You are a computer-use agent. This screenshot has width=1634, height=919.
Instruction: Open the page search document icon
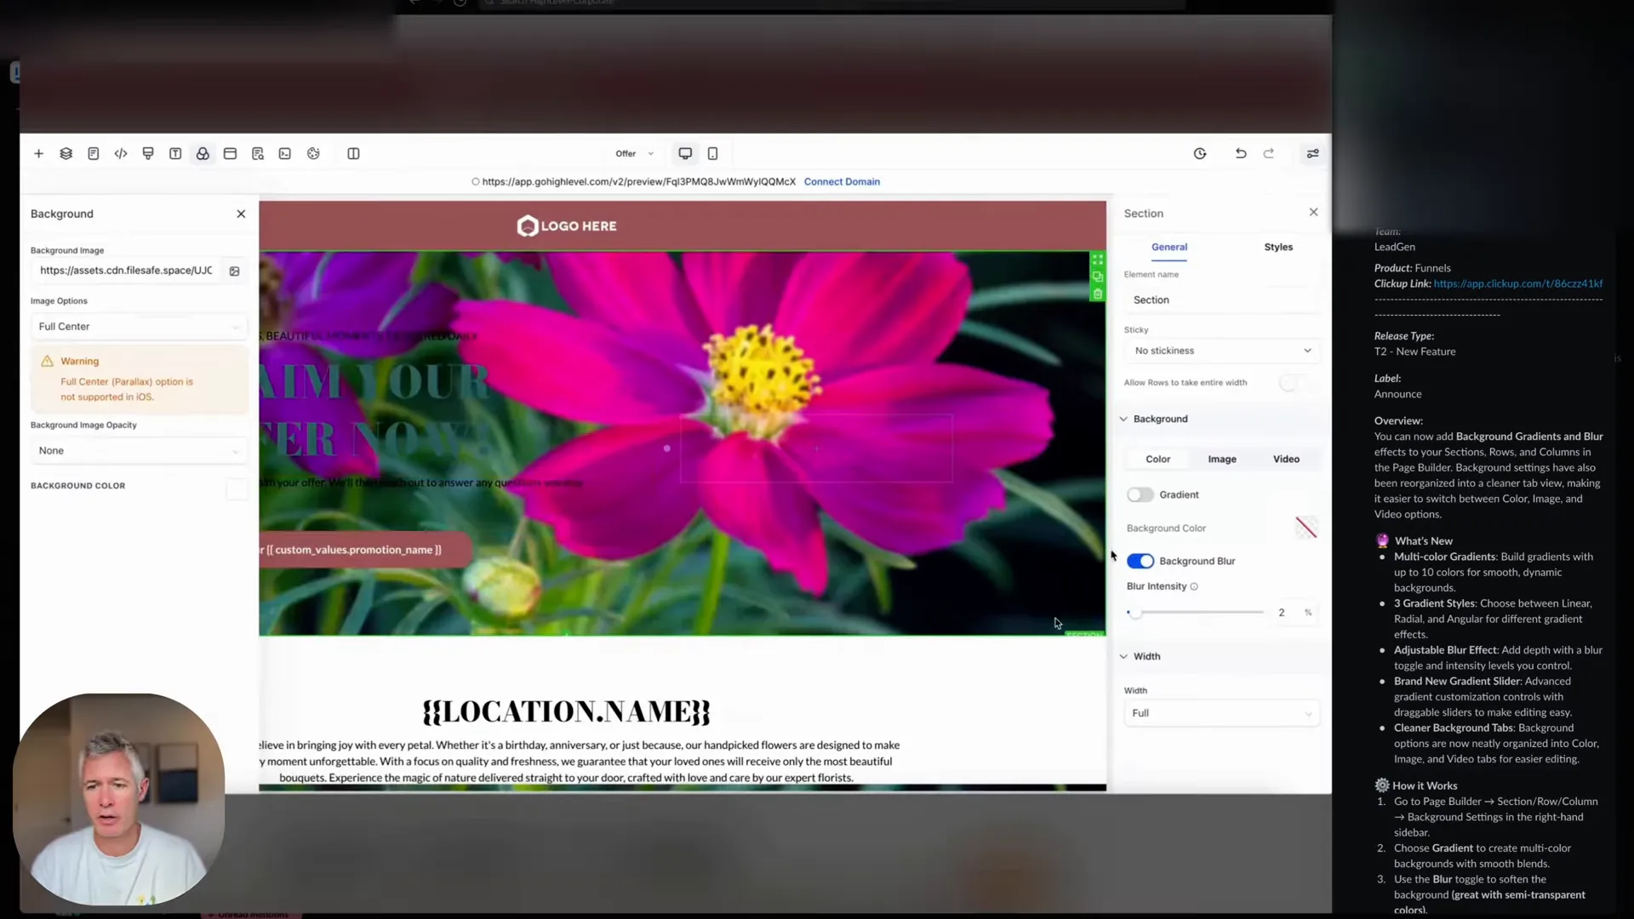(x=258, y=154)
